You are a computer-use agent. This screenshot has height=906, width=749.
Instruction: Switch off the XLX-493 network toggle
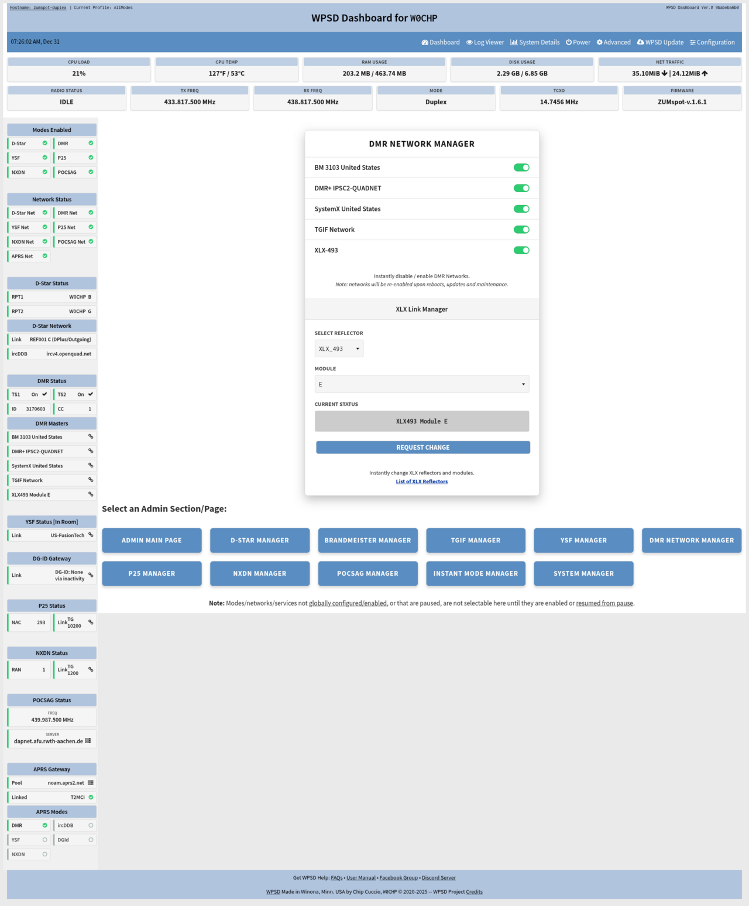click(521, 250)
